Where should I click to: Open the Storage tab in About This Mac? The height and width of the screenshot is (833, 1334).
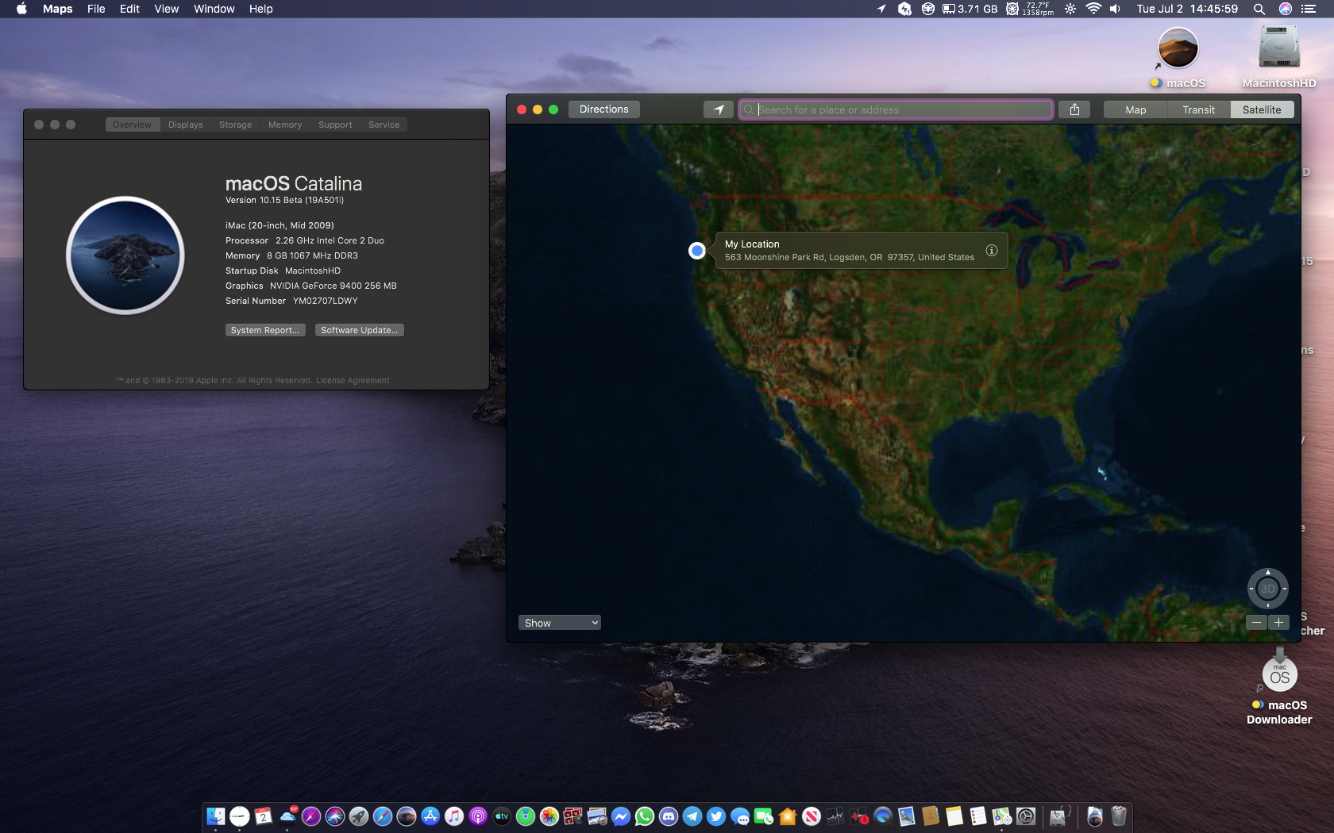tap(235, 125)
